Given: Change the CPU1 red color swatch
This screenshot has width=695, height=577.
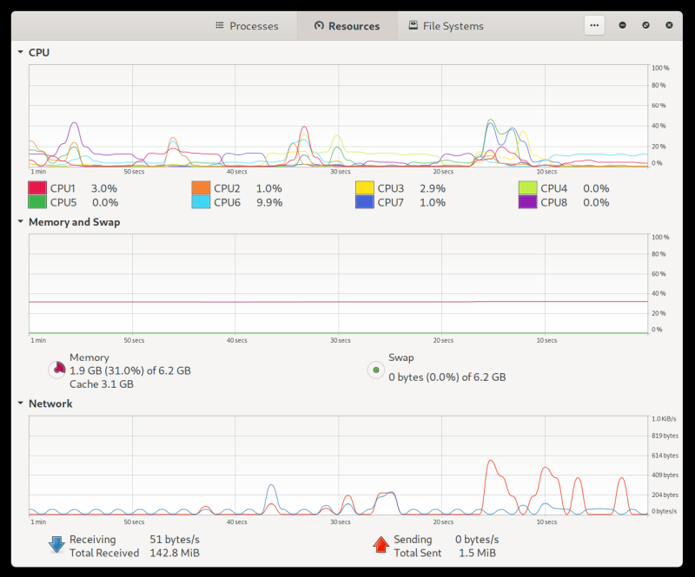Looking at the screenshot, I should (37, 188).
